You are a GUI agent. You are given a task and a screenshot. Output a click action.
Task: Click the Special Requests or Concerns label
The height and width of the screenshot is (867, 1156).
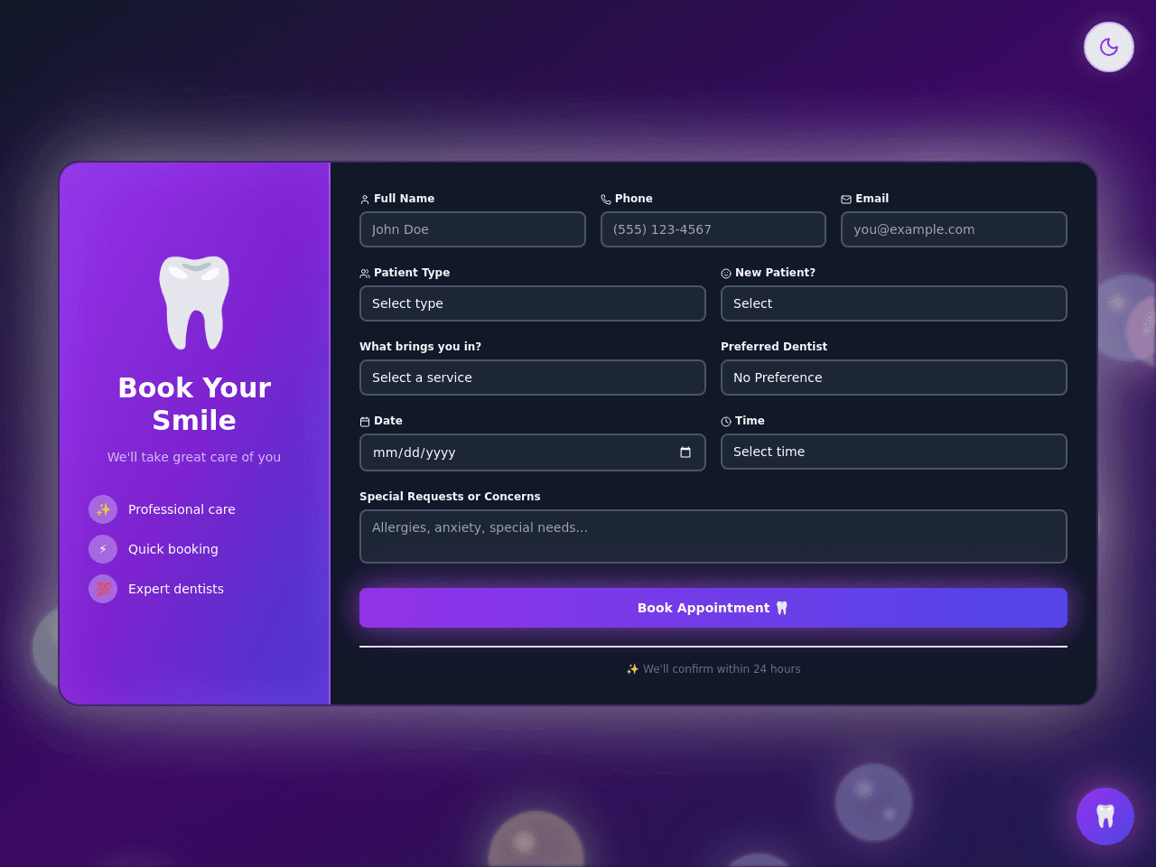pos(450,497)
